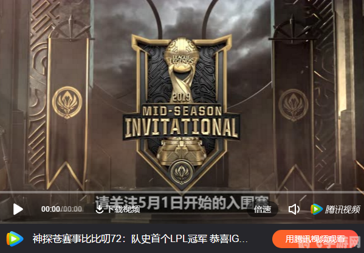Open the video title 神探苍赛事比比叨72
Viewport: 364px width, 253px height.
click(x=140, y=239)
